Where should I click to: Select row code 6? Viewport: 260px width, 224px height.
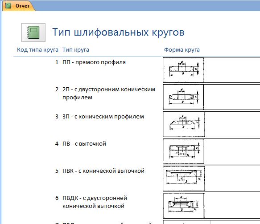57,198
